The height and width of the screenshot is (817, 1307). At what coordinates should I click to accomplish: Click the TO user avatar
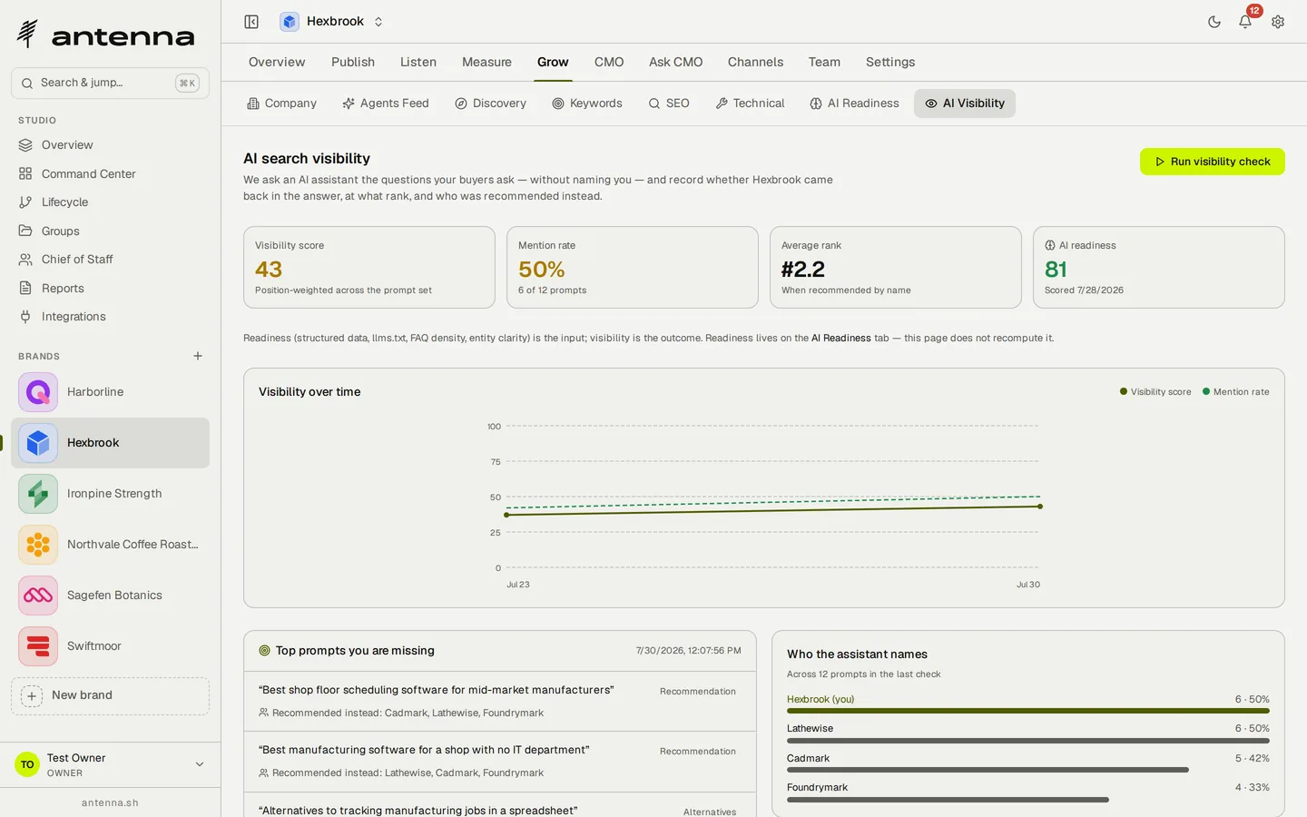(27, 764)
